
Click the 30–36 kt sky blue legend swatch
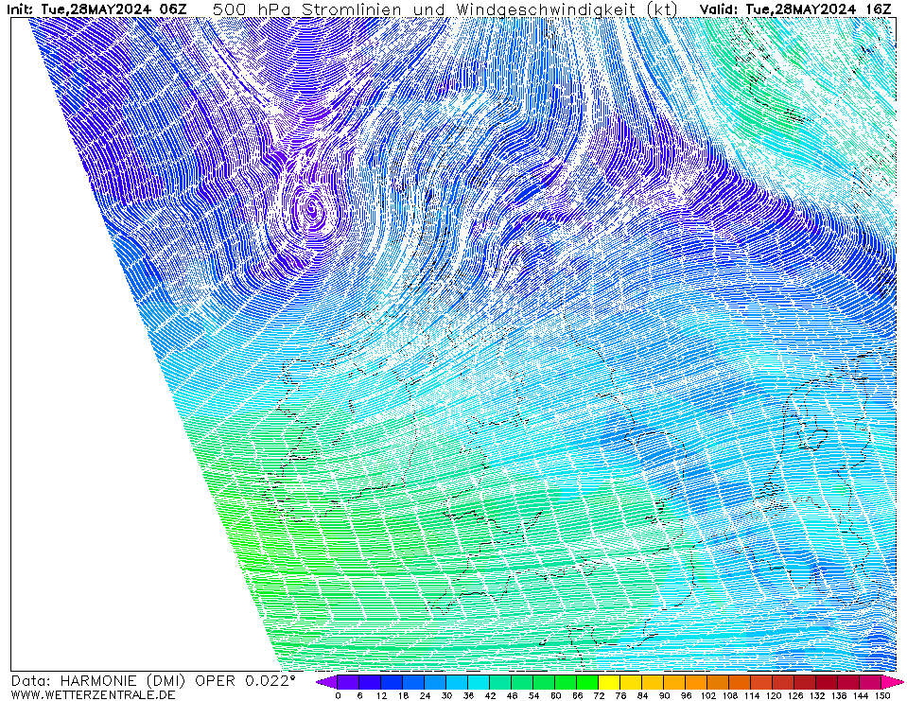coord(457,682)
